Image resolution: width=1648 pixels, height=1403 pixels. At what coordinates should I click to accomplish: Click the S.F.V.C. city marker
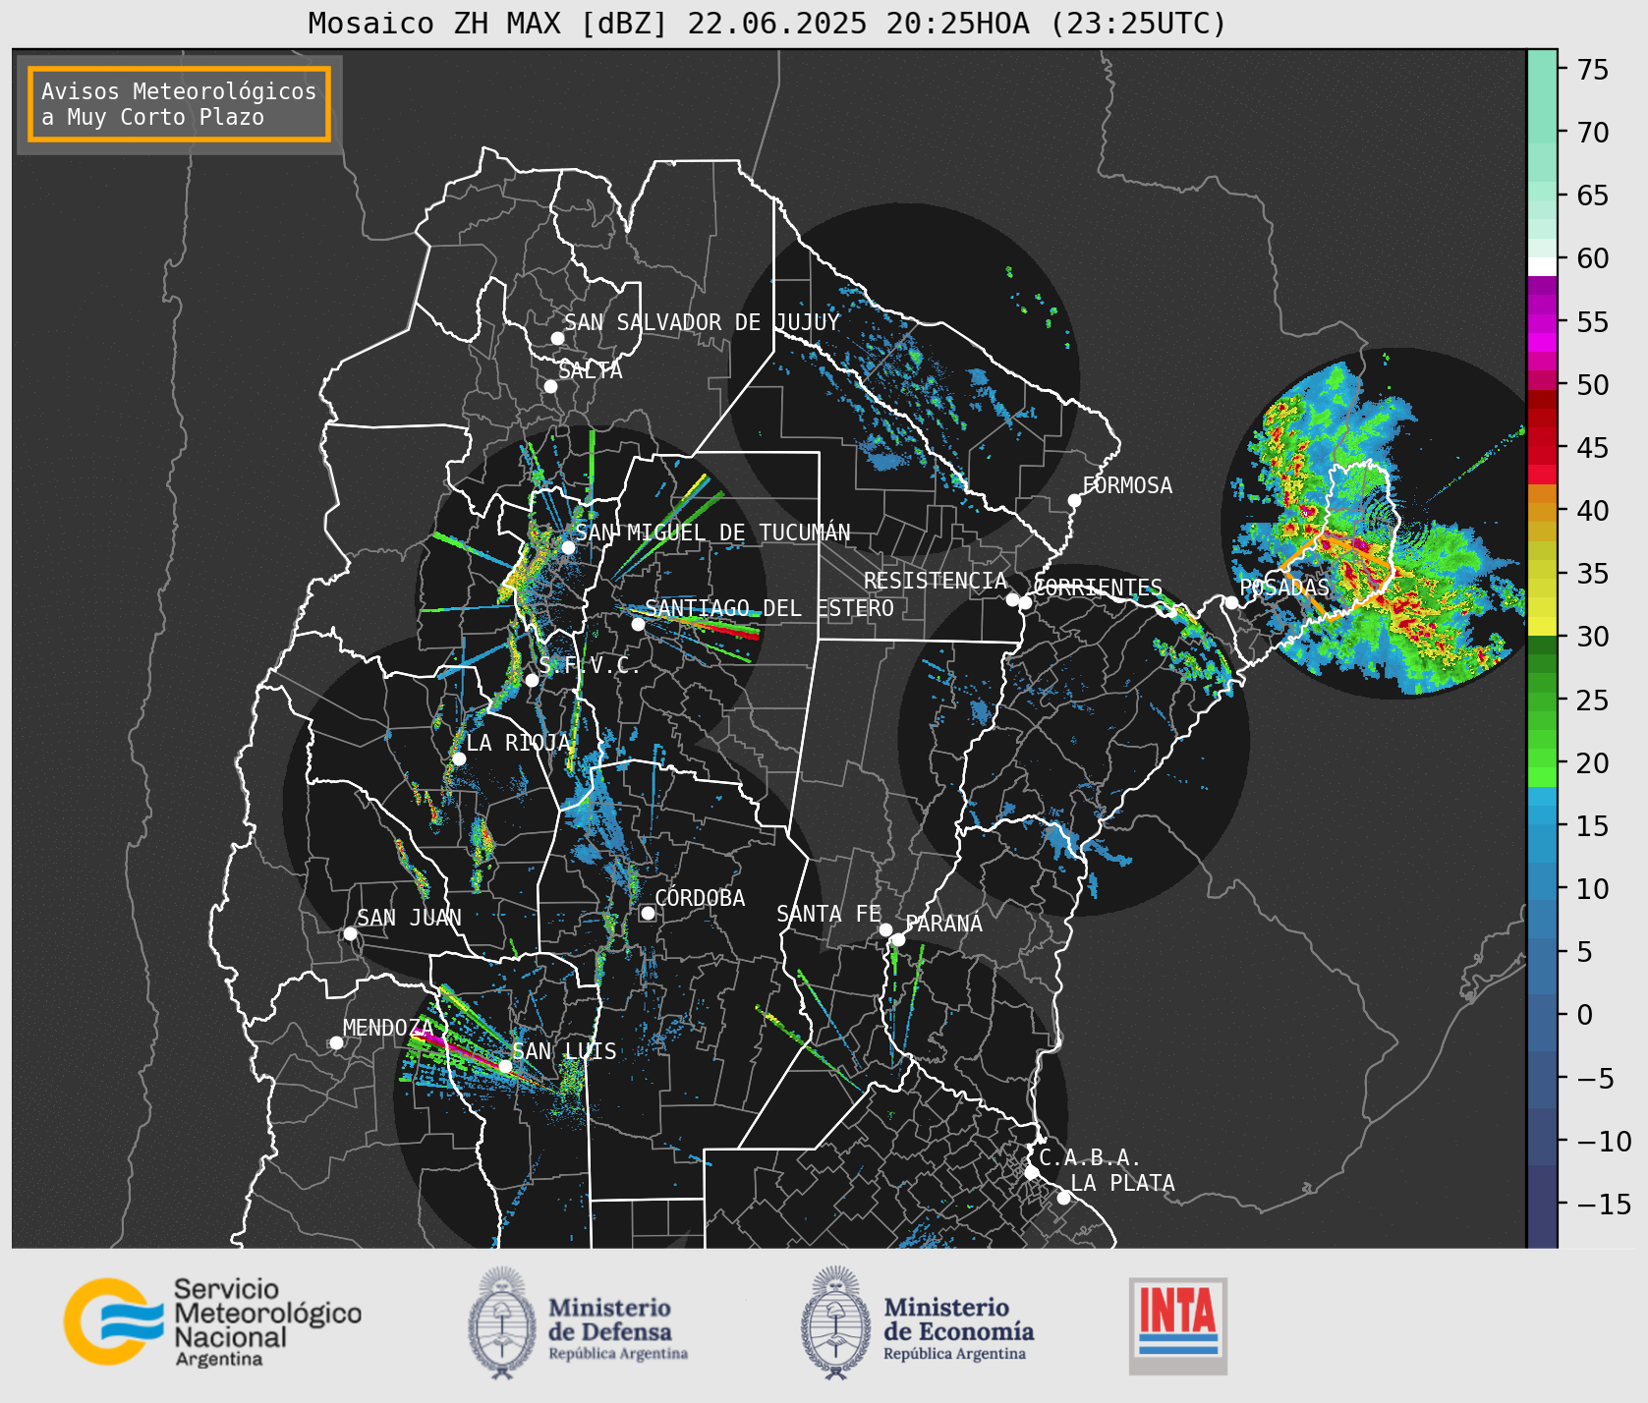coord(532,680)
